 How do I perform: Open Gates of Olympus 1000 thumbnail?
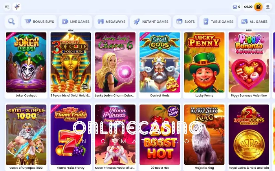[26, 135]
